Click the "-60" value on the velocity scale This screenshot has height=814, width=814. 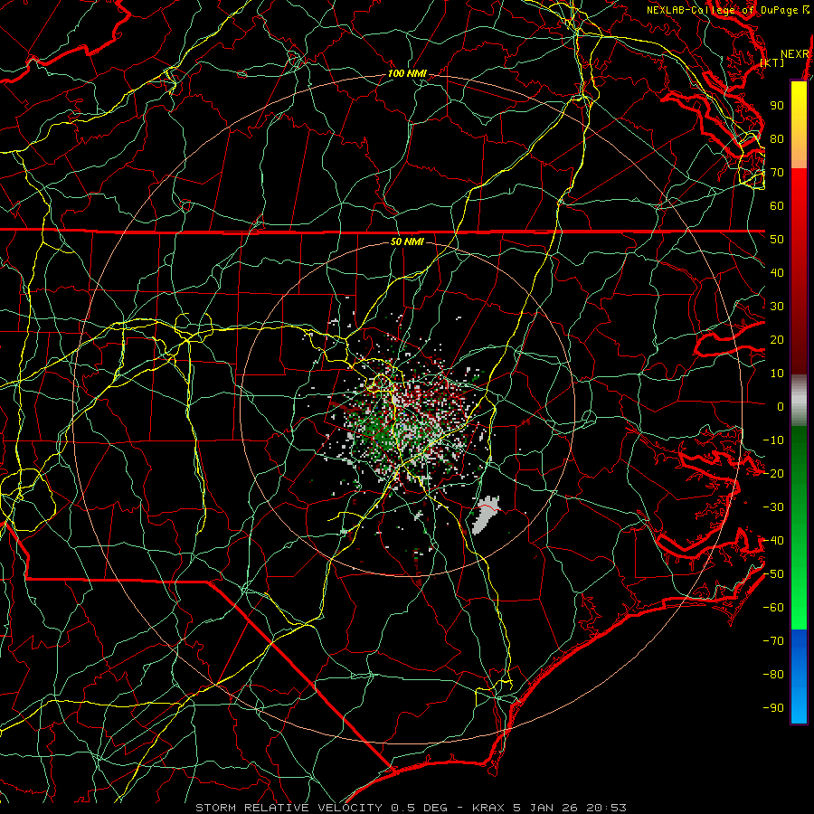click(x=773, y=608)
